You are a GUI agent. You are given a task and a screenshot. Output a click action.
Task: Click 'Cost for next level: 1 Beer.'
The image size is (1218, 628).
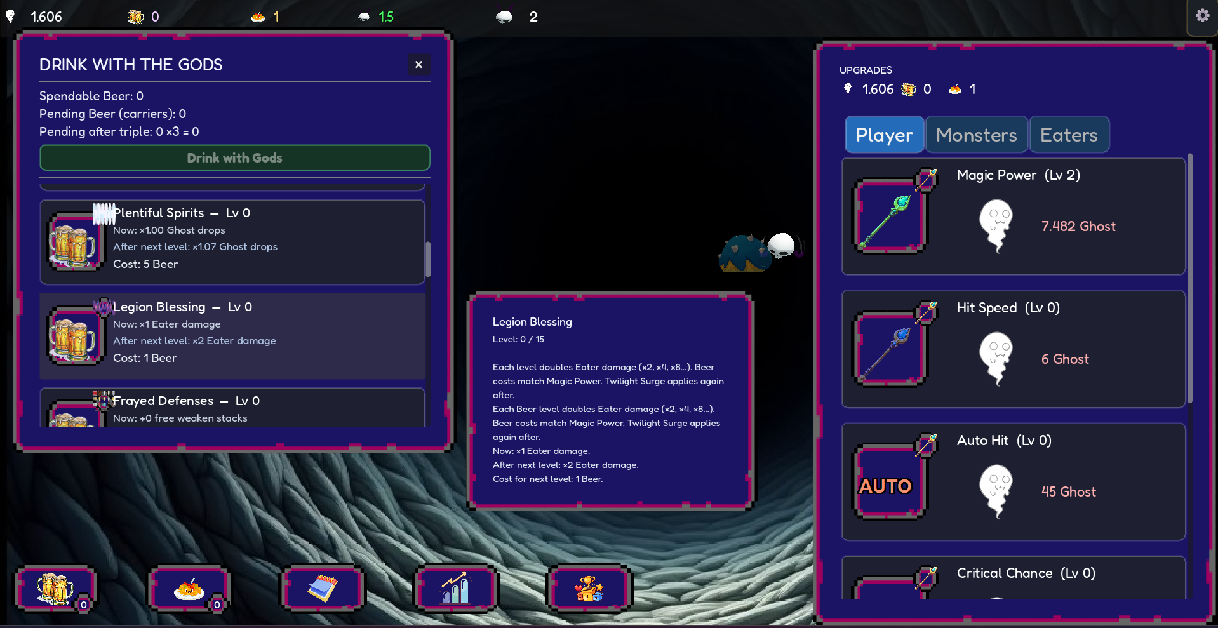coord(547,479)
